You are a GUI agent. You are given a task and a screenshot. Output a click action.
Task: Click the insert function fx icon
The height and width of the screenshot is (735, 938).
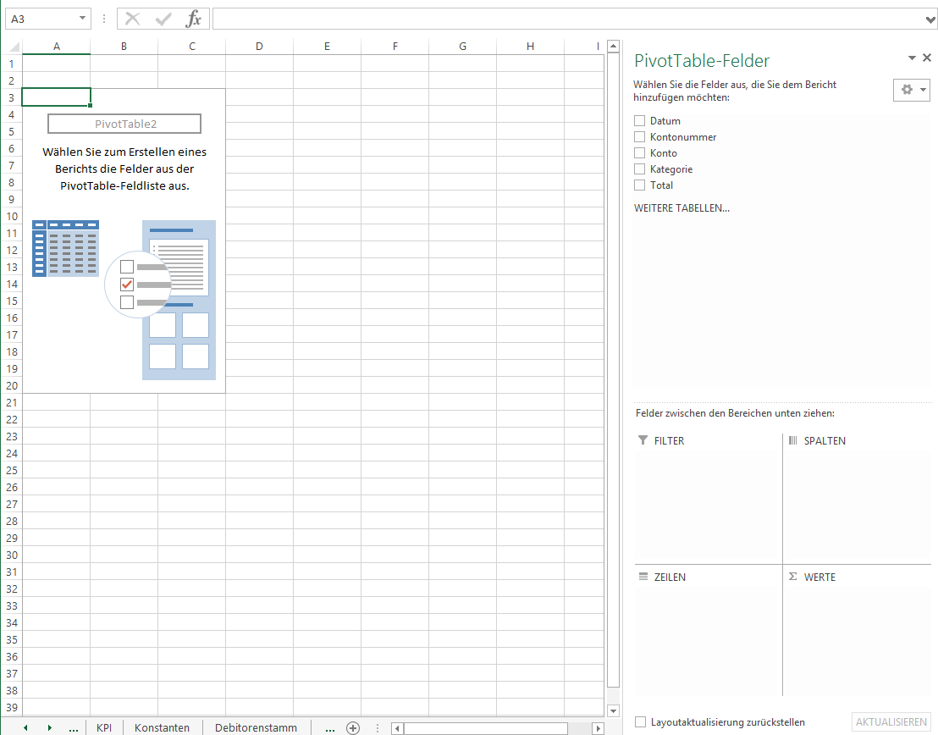coord(194,19)
